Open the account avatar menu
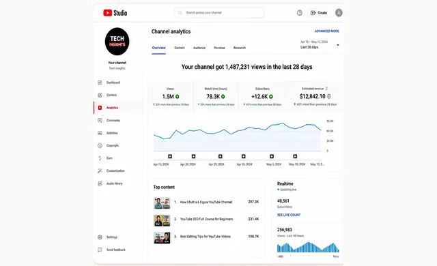 339,13
